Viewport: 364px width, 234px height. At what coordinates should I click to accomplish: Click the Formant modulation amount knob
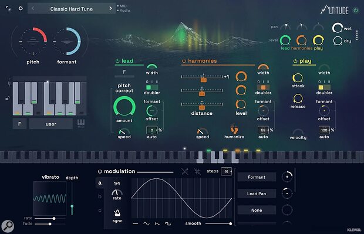point(287,177)
